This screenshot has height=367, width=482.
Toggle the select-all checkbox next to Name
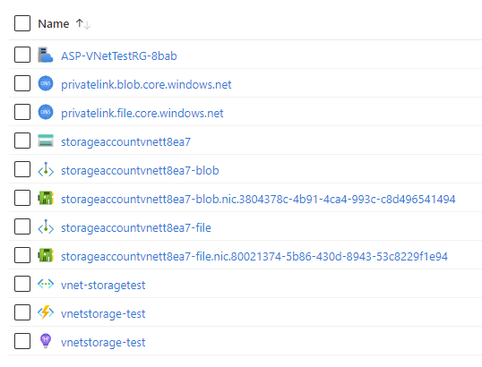click(x=22, y=23)
